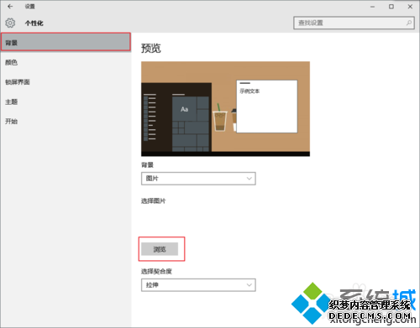
Task: Click the desktop preview image
Action: [x=225, y=109]
